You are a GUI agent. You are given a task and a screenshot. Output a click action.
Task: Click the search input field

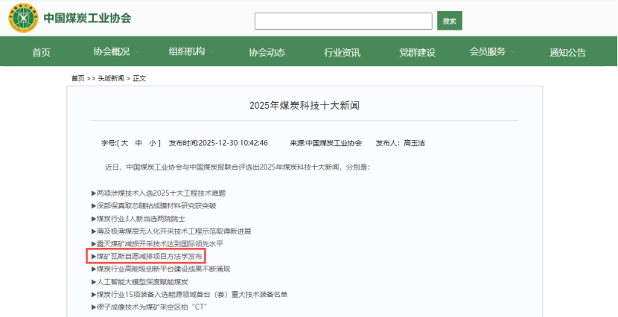[343, 21]
